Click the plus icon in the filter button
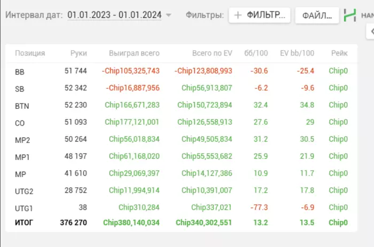374x247 pixels. coord(238,15)
